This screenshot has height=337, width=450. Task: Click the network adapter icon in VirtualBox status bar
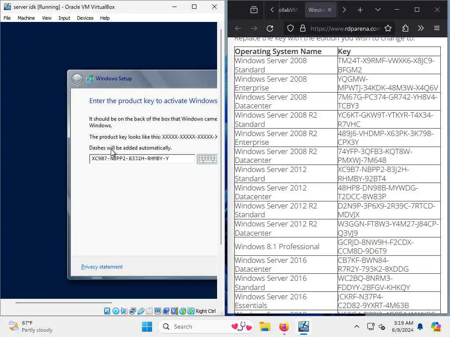coord(132,311)
